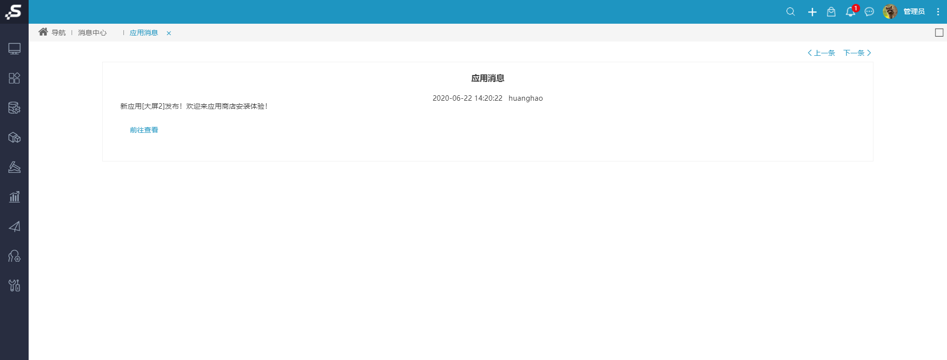Open the 管理员 user menu
This screenshot has height=360, width=947.
[914, 11]
